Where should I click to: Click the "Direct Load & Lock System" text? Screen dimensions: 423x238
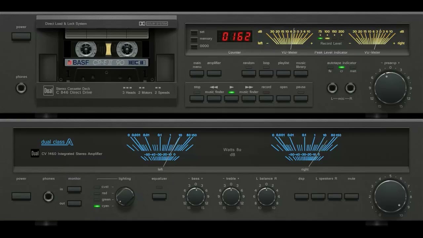66,24
